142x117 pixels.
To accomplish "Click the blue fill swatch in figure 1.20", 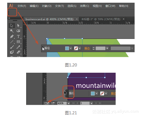I will [67, 48].
